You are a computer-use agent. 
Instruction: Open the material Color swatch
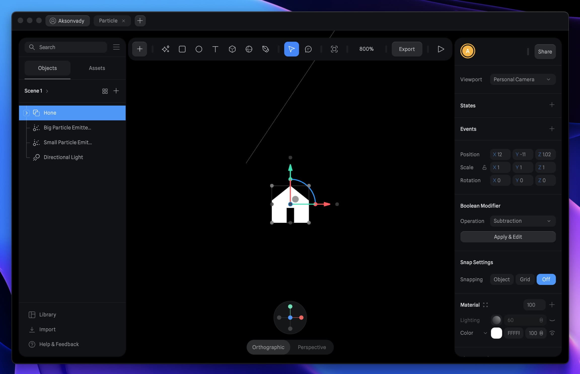pos(496,333)
